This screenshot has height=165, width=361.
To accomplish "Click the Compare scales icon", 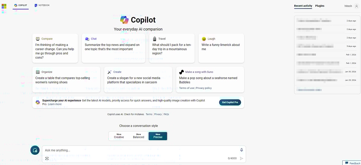I will pyautogui.click(x=38, y=39).
